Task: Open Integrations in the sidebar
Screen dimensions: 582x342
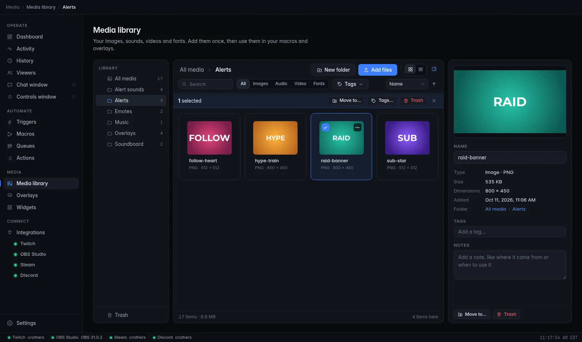Action: tap(41, 232)
